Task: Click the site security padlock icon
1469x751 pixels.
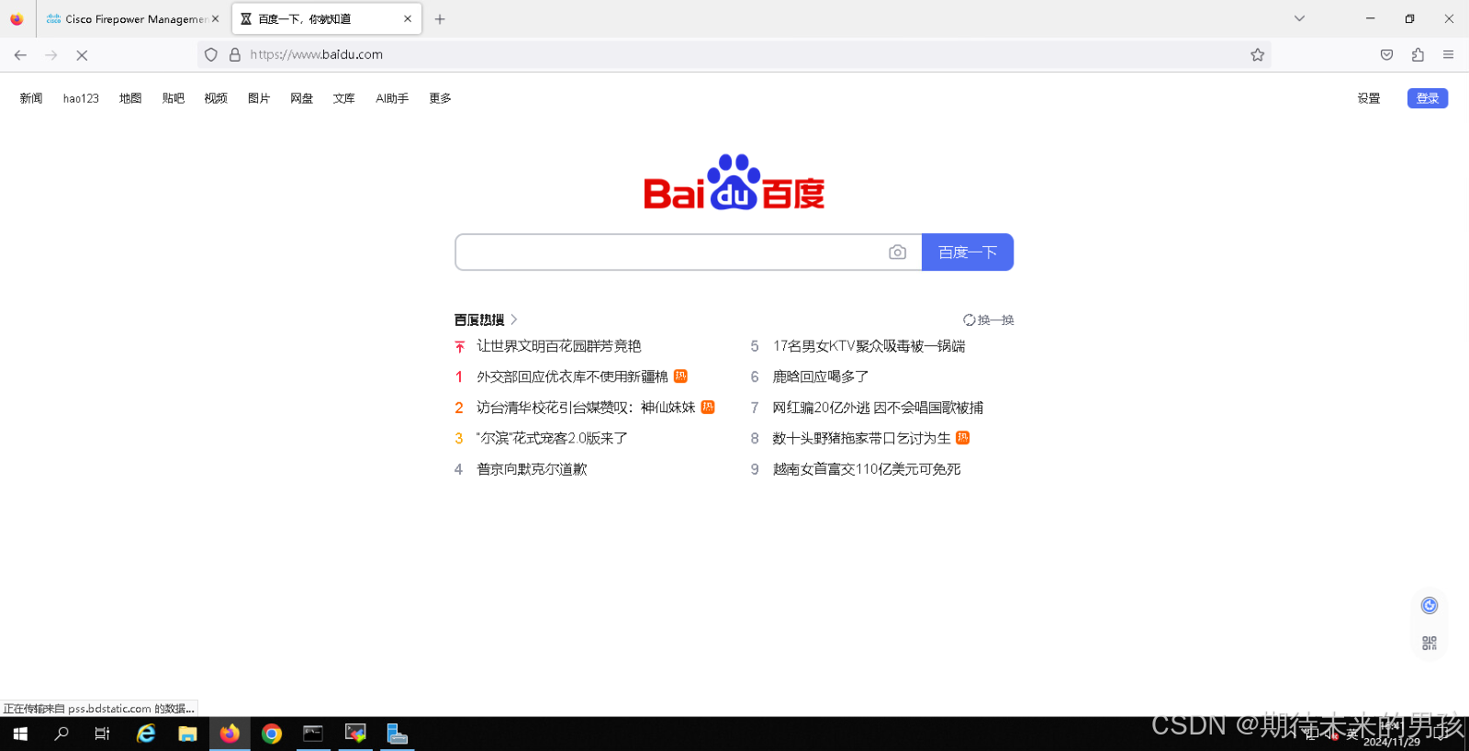Action: [x=235, y=55]
